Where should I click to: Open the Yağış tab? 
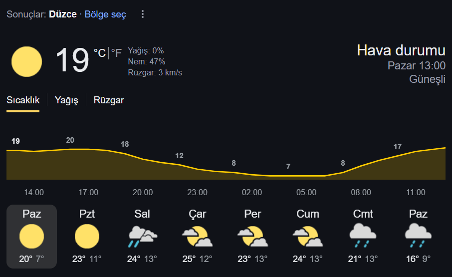pyautogui.click(x=66, y=100)
